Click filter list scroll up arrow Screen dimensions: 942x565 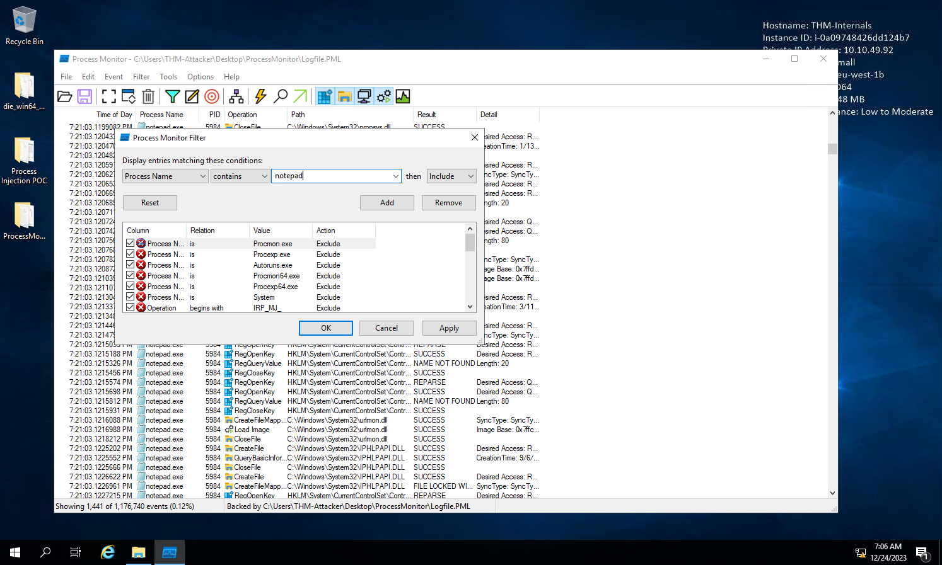pyautogui.click(x=470, y=228)
